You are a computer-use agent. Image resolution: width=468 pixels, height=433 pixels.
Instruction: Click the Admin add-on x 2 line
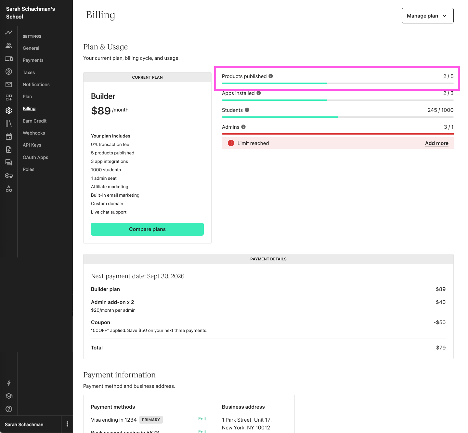coord(112,302)
